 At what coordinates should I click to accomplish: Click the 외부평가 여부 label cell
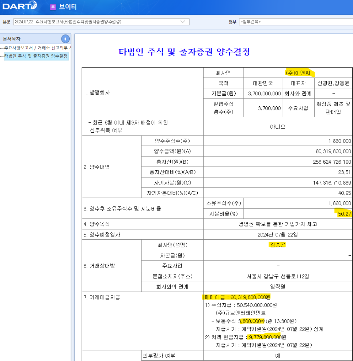172,356
